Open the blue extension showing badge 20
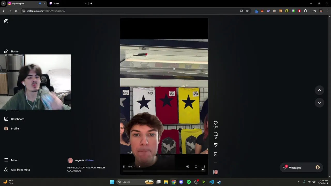 (x=256, y=11)
